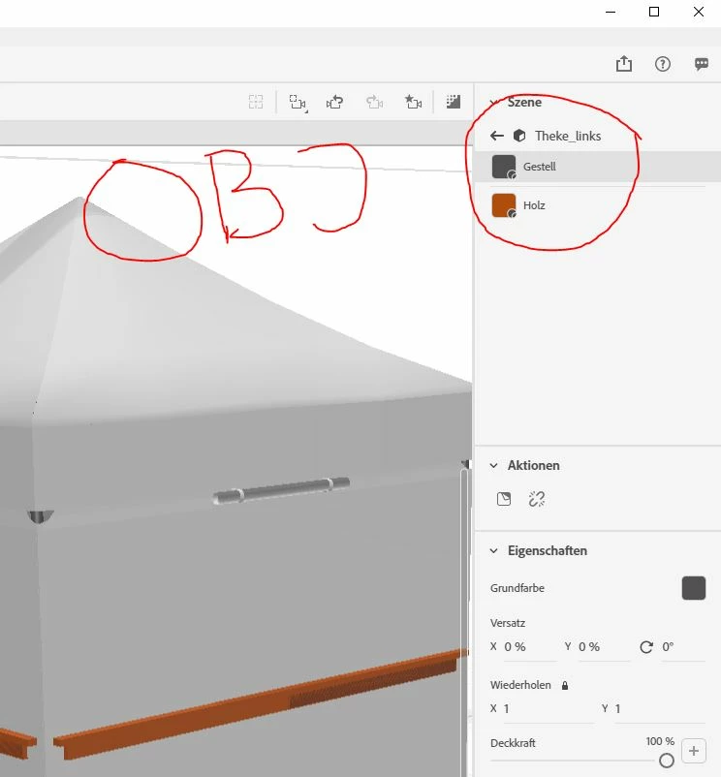Open the feedback speech bubble icon
The image size is (721, 777).
coord(702,64)
